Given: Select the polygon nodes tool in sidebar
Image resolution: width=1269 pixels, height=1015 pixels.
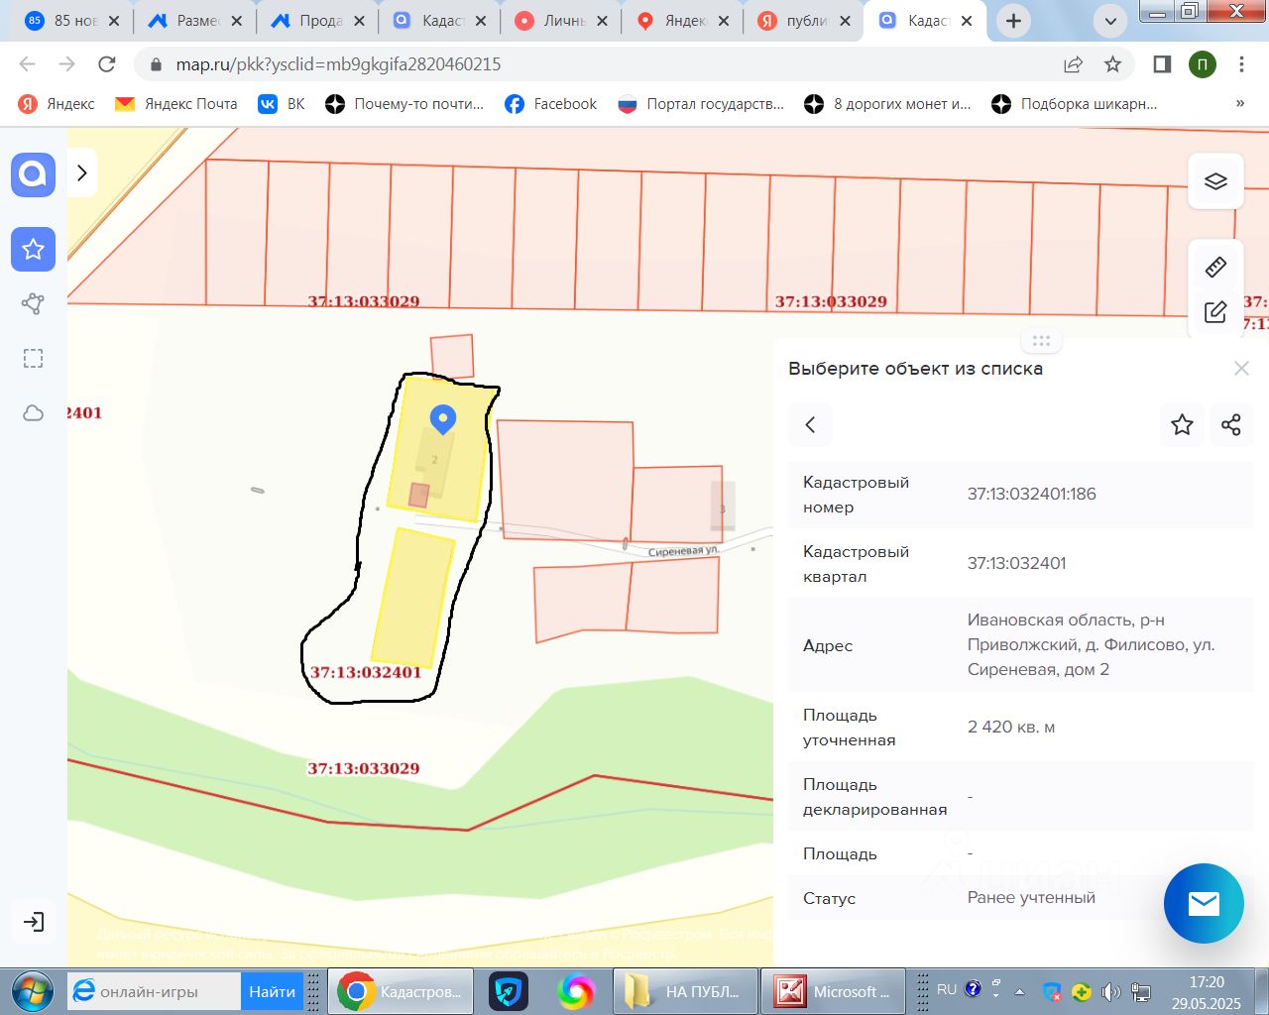Looking at the screenshot, I should pyautogui.click(x=33, y=303).
